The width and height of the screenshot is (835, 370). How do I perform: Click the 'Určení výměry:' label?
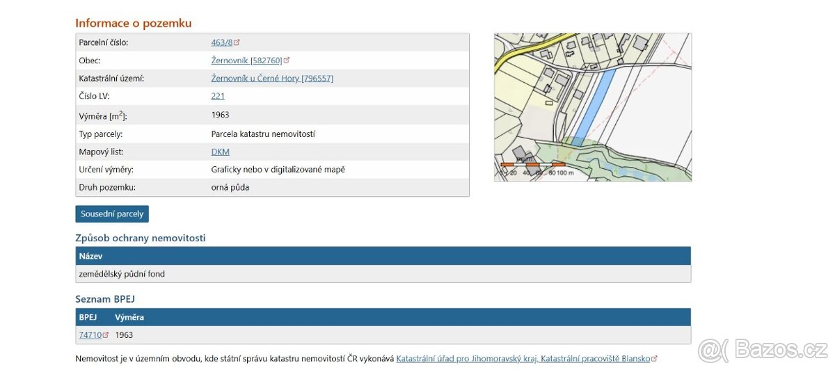click(x=106, y=170)
